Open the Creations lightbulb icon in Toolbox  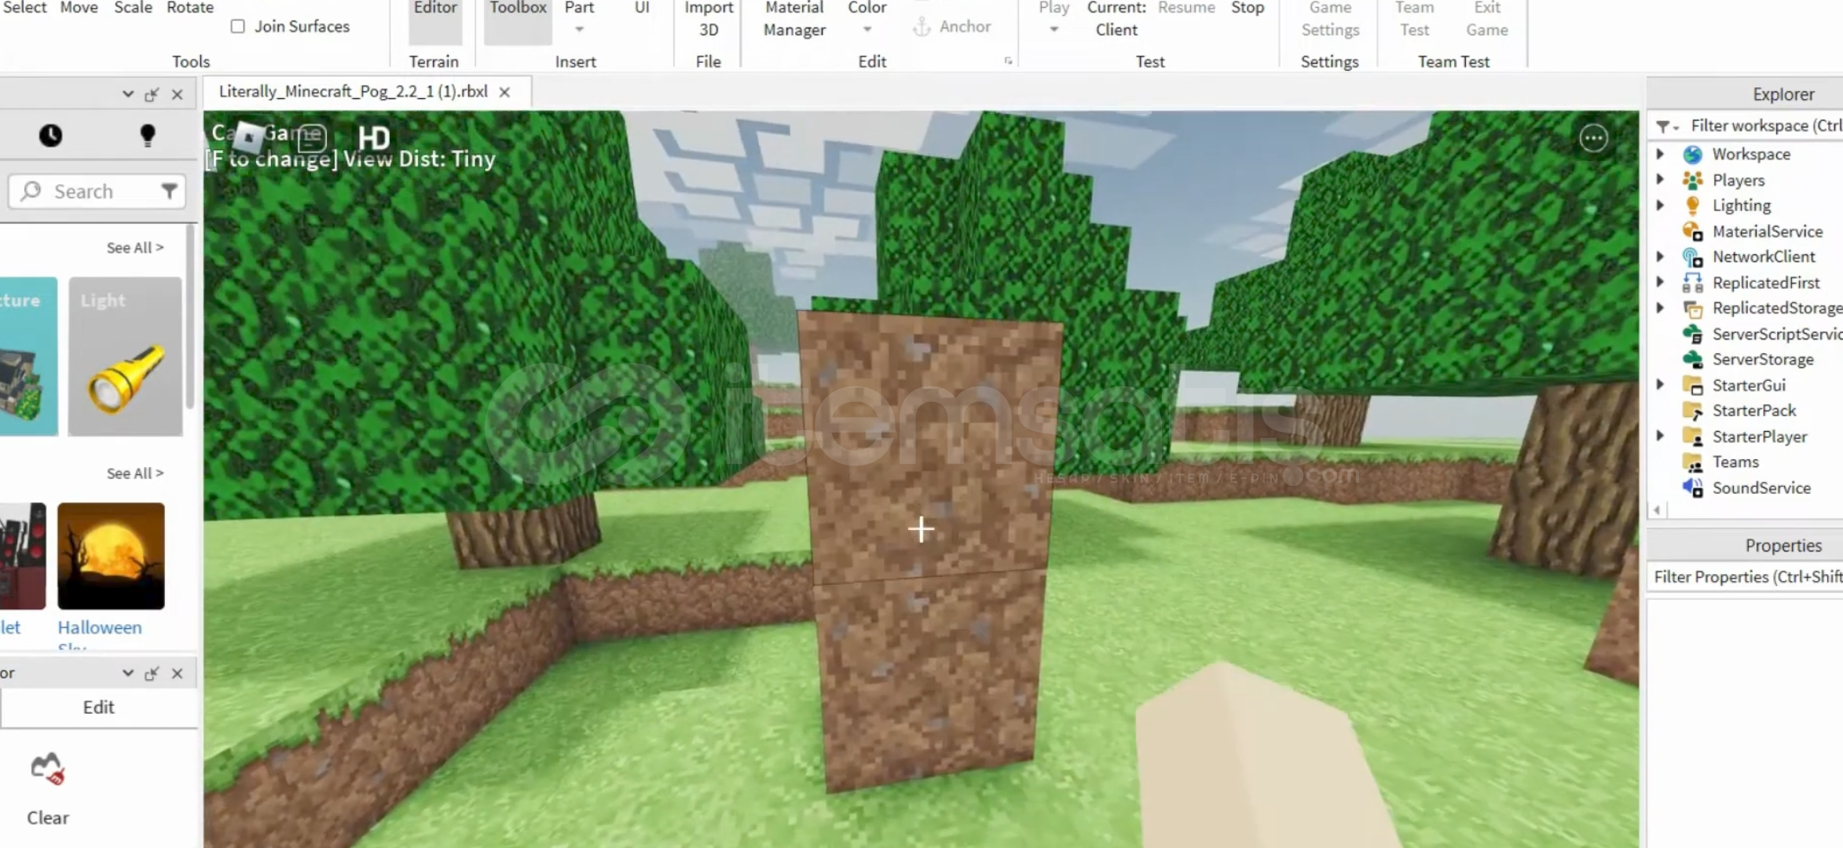point(147,135)
